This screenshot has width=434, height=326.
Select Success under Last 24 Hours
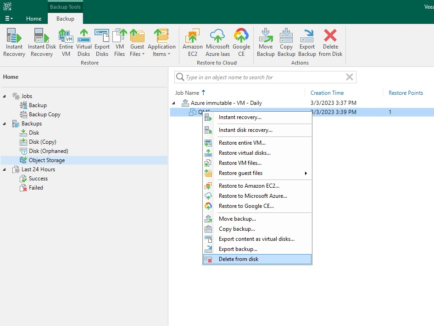pyautogui.click(x=38, y=179)
